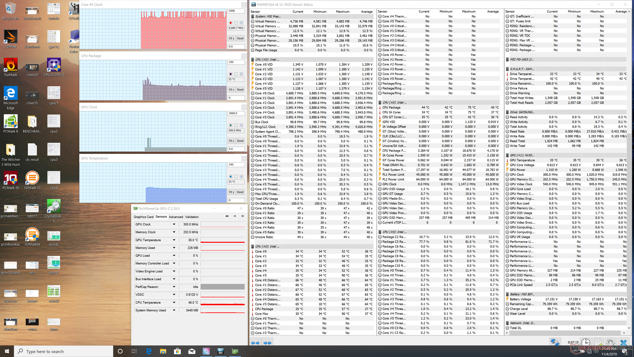The width and height of the screenshot is (634, 357).
Task: Expand GPU Clock sensor dropdown in GPU-Z
Action: (174, 224)
